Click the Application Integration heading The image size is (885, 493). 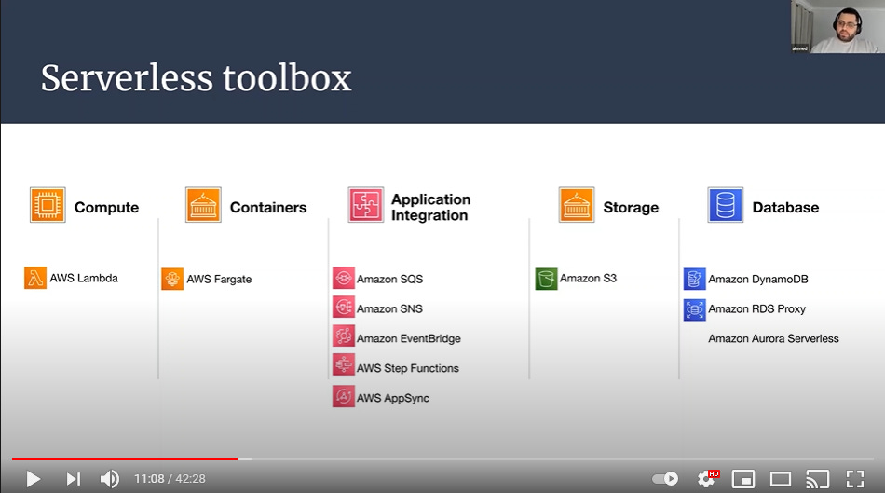point(430,207)
